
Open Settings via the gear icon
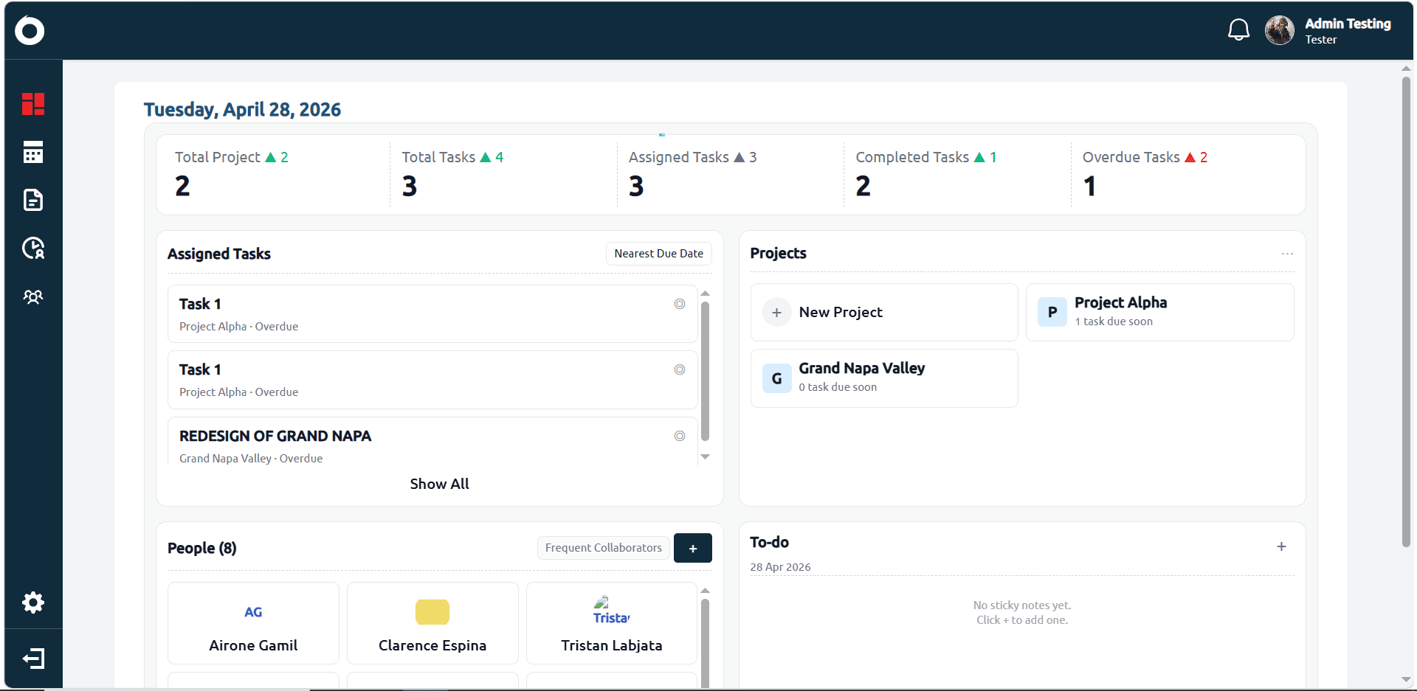click(x=33, y=603)
